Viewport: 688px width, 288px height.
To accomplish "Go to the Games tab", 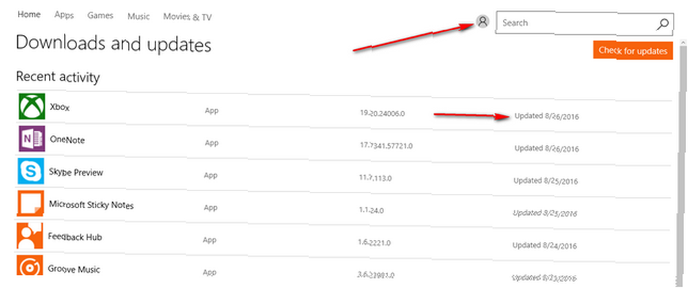I will point(100,14).
